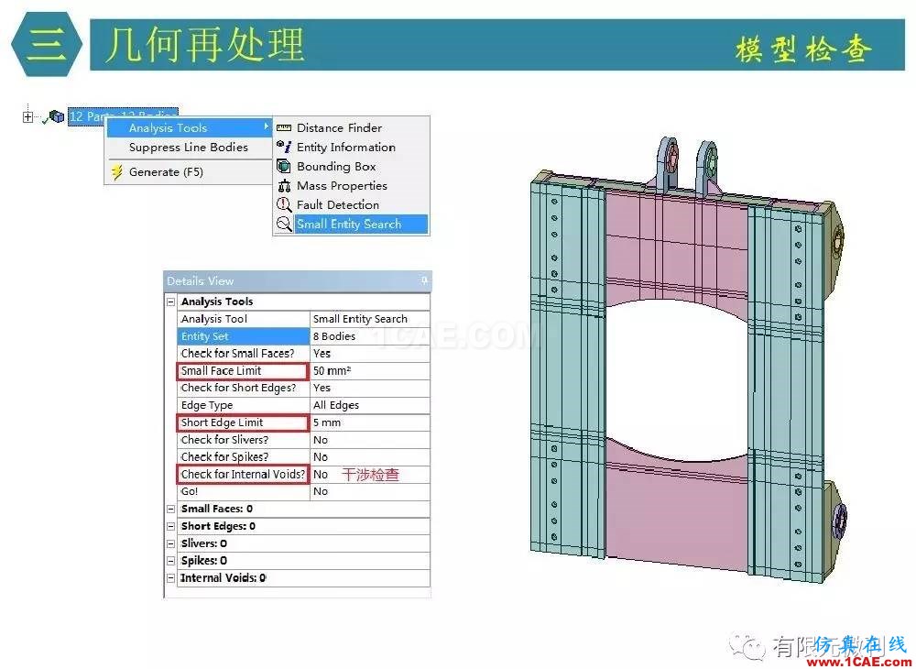The height and width of the screenshot is (669, 916).
Task: Change Check for Spikes No value
Action: pos(369,457)
